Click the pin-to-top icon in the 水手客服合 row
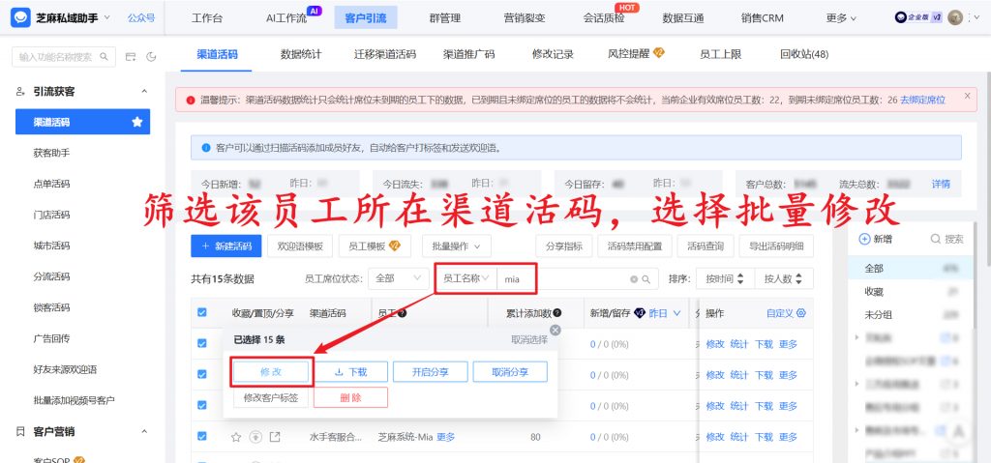This screenshot has width=991, height=463. (x=255, y=437)
